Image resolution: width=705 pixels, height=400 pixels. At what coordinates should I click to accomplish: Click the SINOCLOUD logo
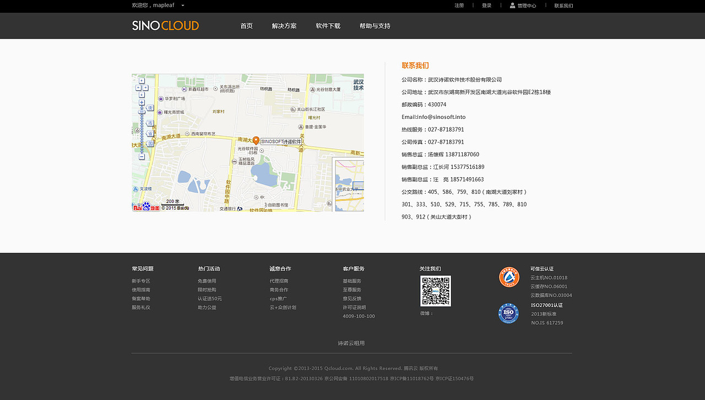(165, 25)
